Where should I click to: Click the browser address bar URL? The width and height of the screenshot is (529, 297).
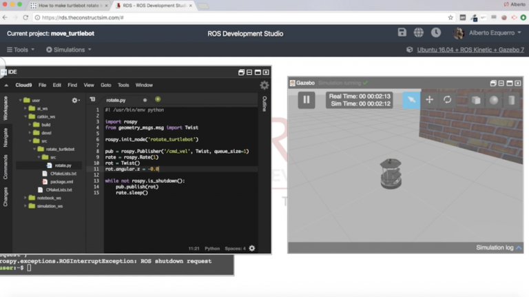point(83,17)
